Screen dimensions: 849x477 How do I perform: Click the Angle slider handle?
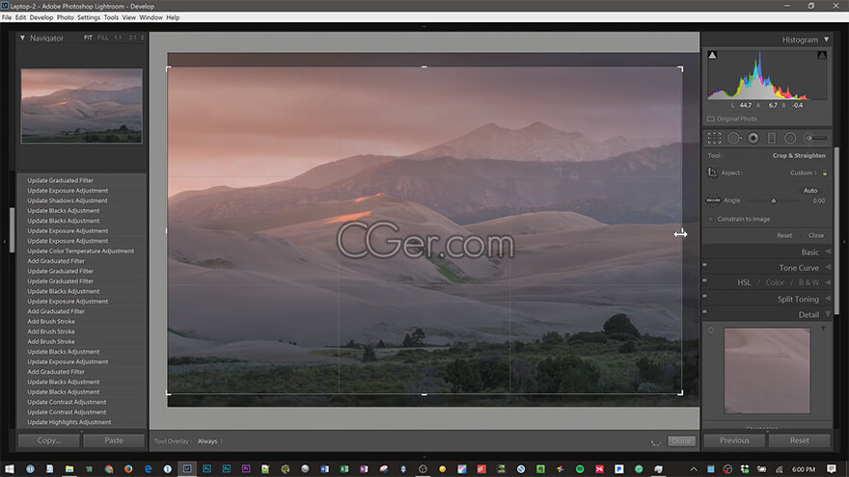tap(773, 200)
